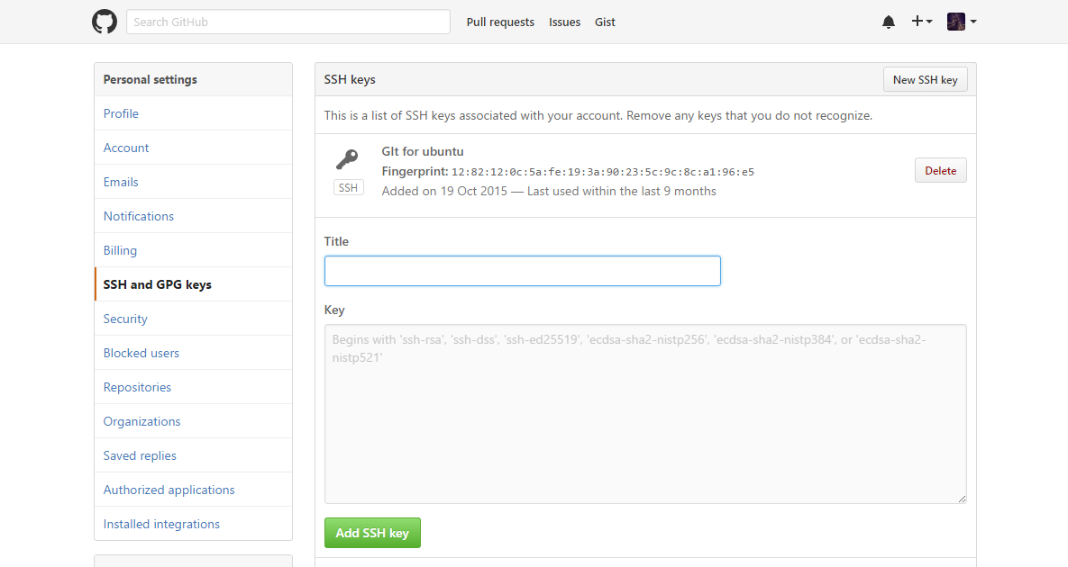Click inside the Title input field
1068x567 pixels.
[522, 271]
